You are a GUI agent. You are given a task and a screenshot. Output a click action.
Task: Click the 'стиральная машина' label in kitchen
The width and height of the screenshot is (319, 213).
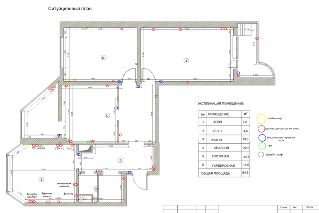coord(64,185)
